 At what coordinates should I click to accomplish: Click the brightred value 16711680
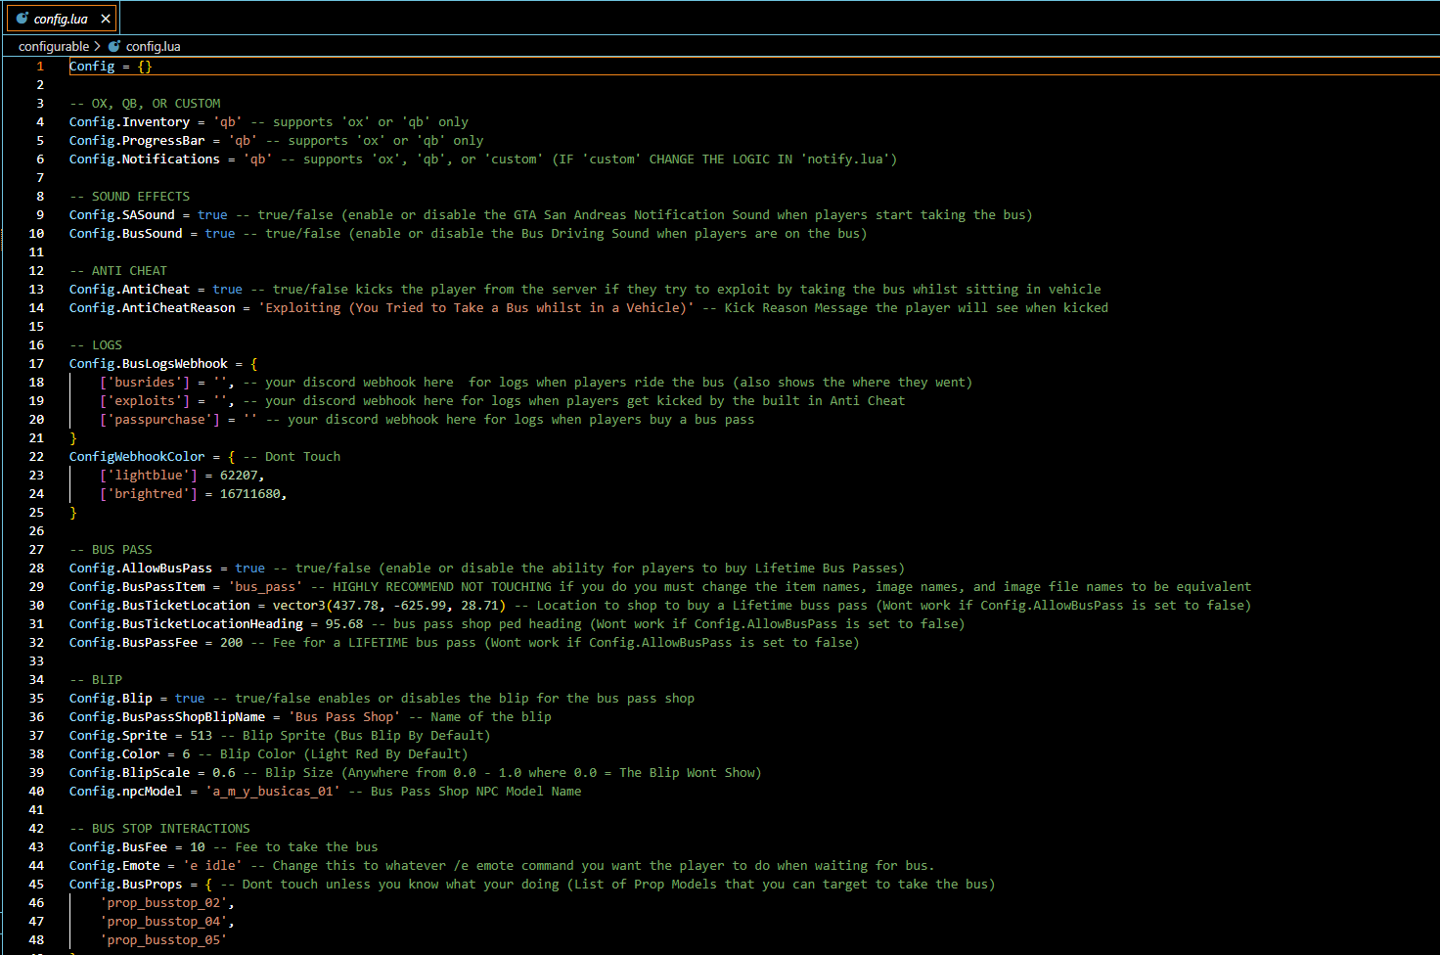pos(250,494)
